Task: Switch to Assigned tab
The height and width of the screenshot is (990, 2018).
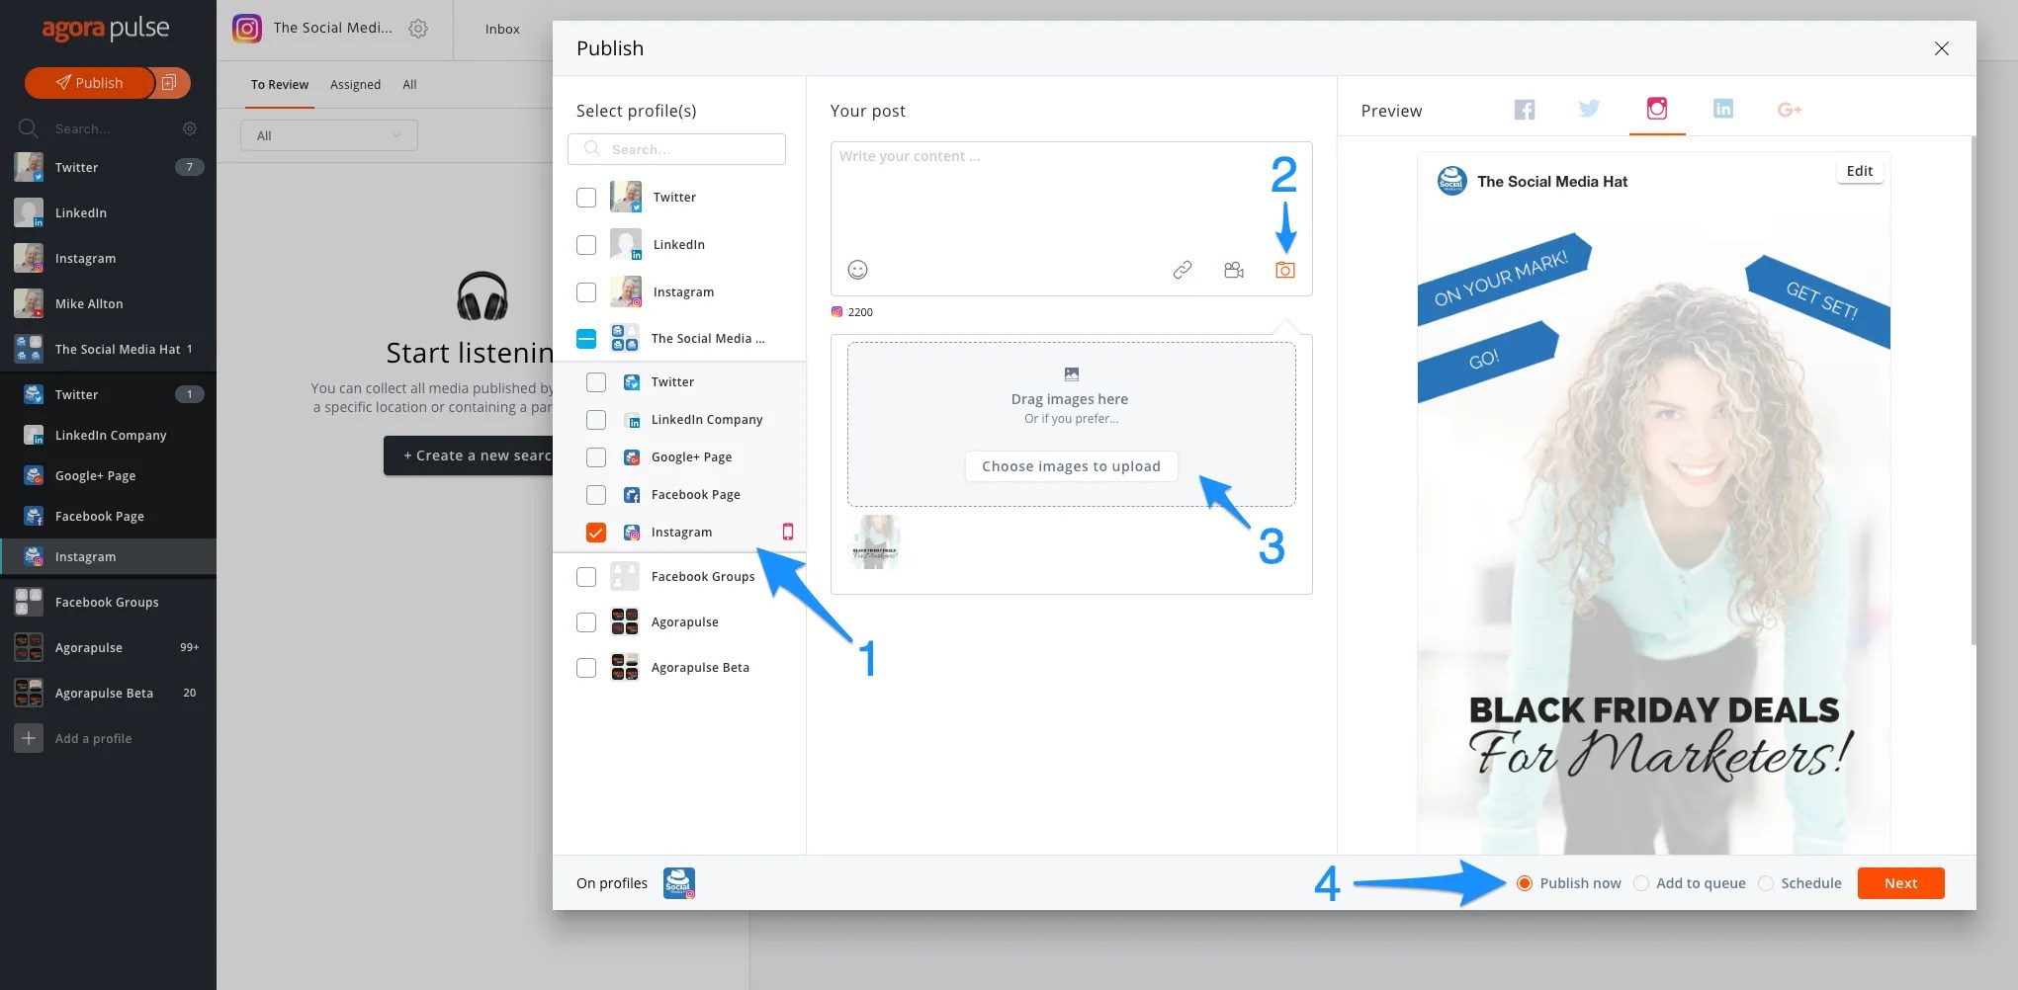Action: pyautogui.click(x=355, y=85)
